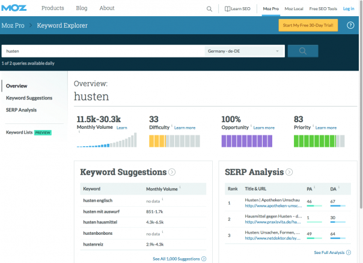Click the Opportunity info icon
This screenshot has height=263, width=363.
(251, 125)
